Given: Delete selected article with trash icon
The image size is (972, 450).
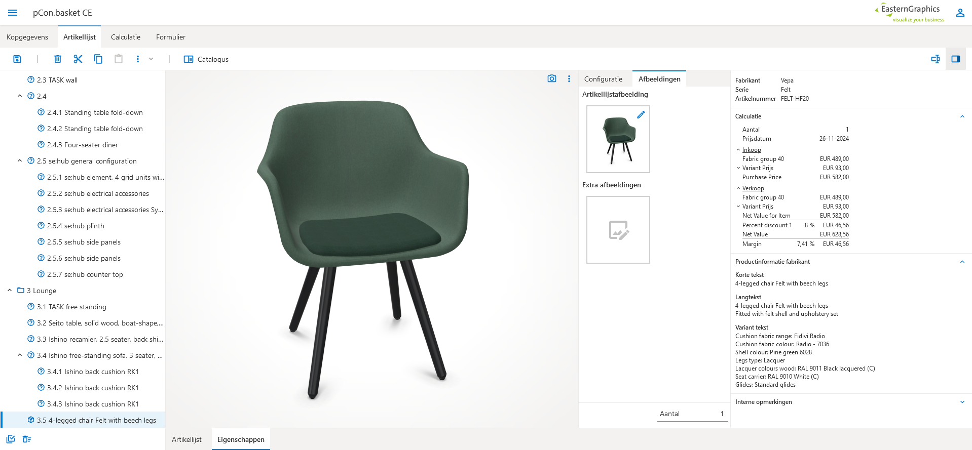Looking at the screenshot, I should (x=58, y=59).
